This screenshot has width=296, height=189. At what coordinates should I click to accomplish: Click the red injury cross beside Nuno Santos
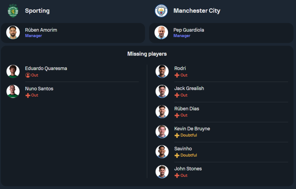(x=28, y=95)
